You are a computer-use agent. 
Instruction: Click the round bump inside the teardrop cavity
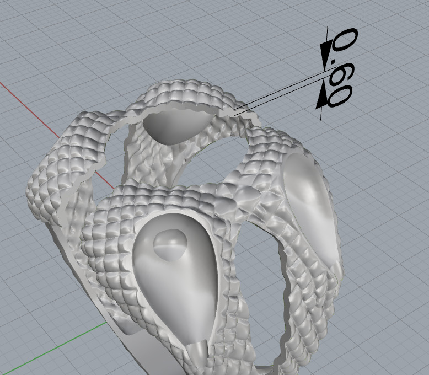point(170,245)
